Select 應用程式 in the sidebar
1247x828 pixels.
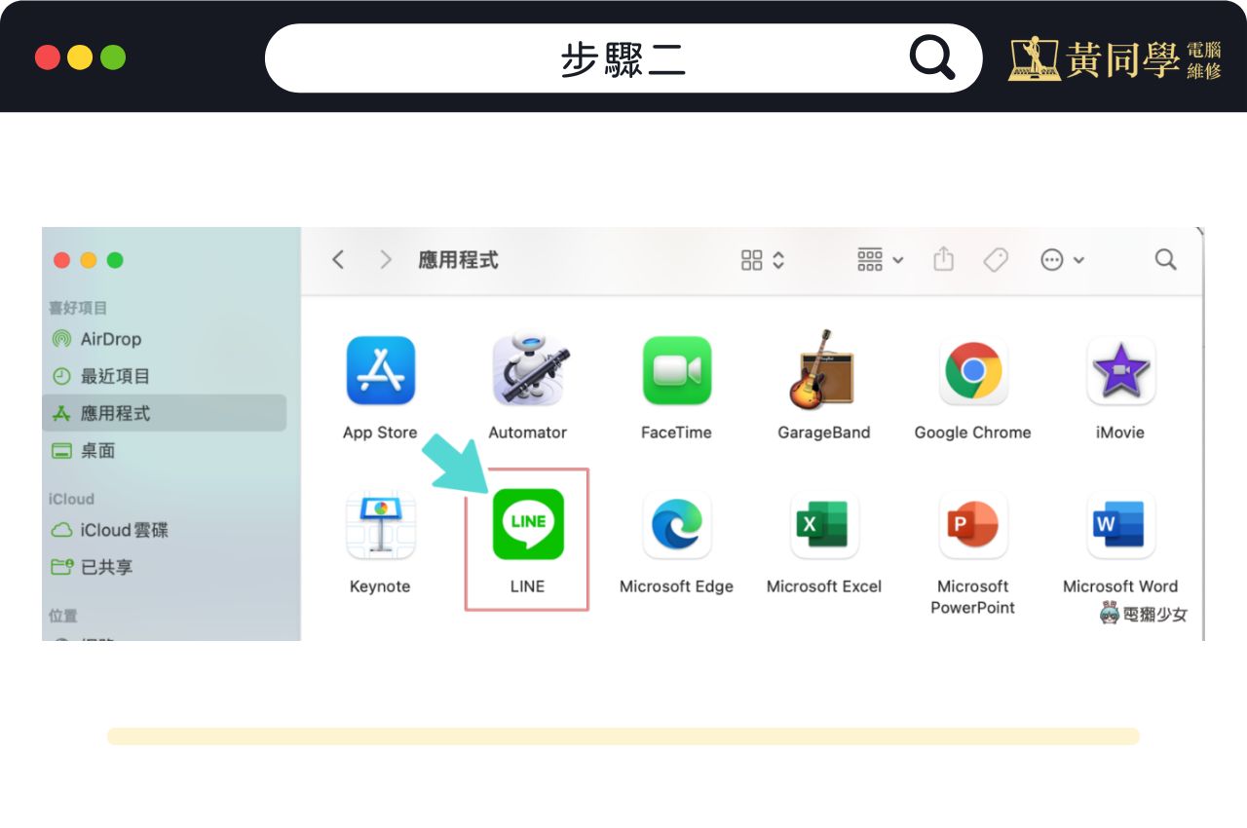tap(165, 413)
